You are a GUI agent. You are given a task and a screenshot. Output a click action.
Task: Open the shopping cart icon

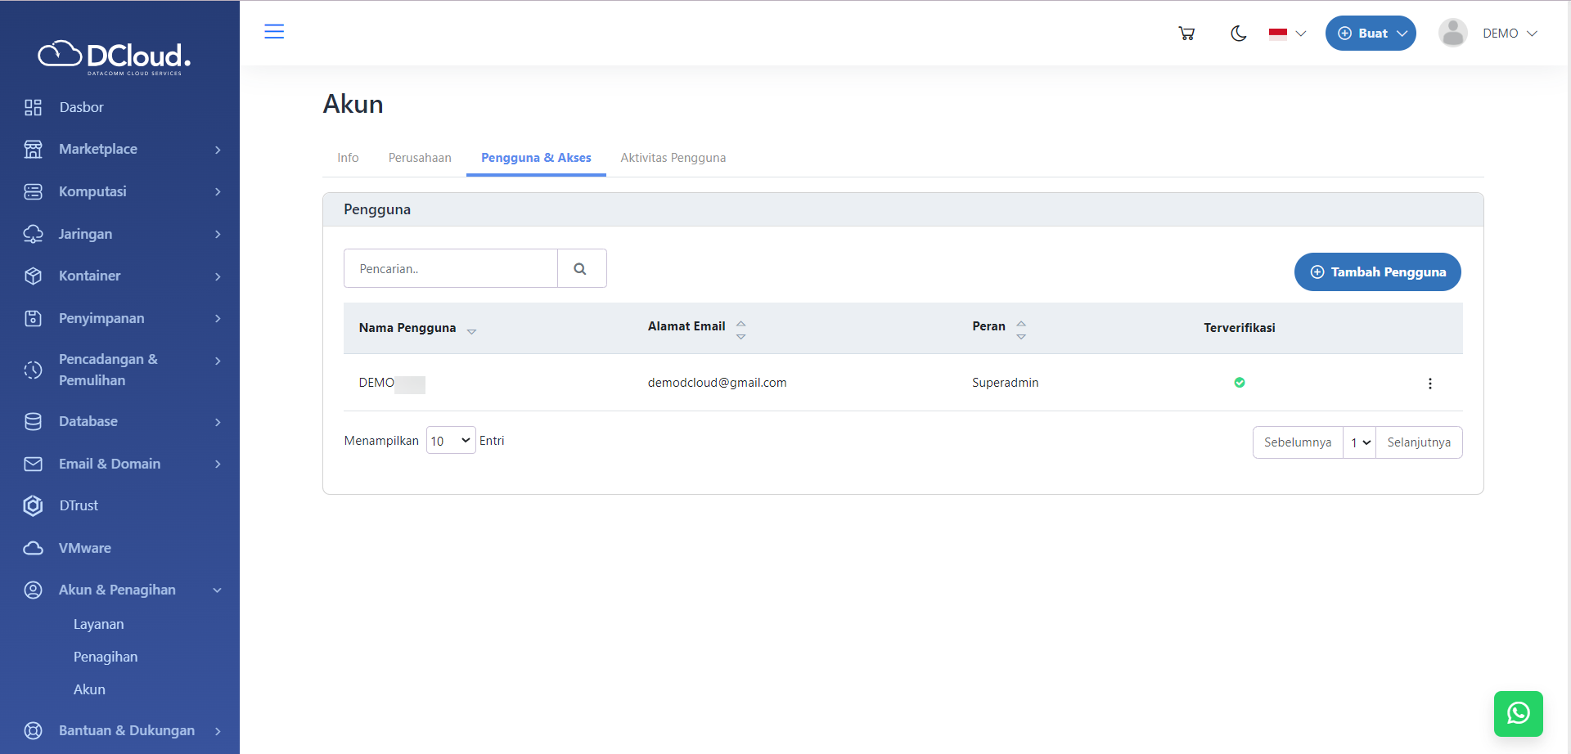[1186, 34]
